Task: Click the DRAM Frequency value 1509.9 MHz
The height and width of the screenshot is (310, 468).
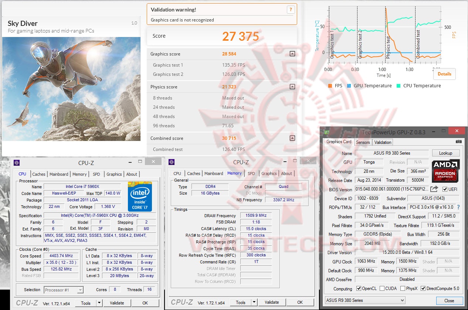Action: 256,216
